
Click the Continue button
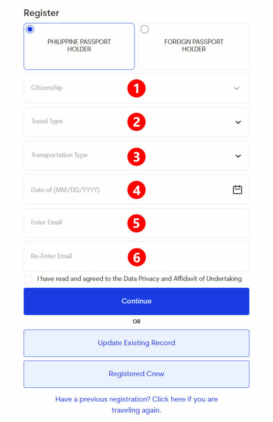tap(136, 301)
